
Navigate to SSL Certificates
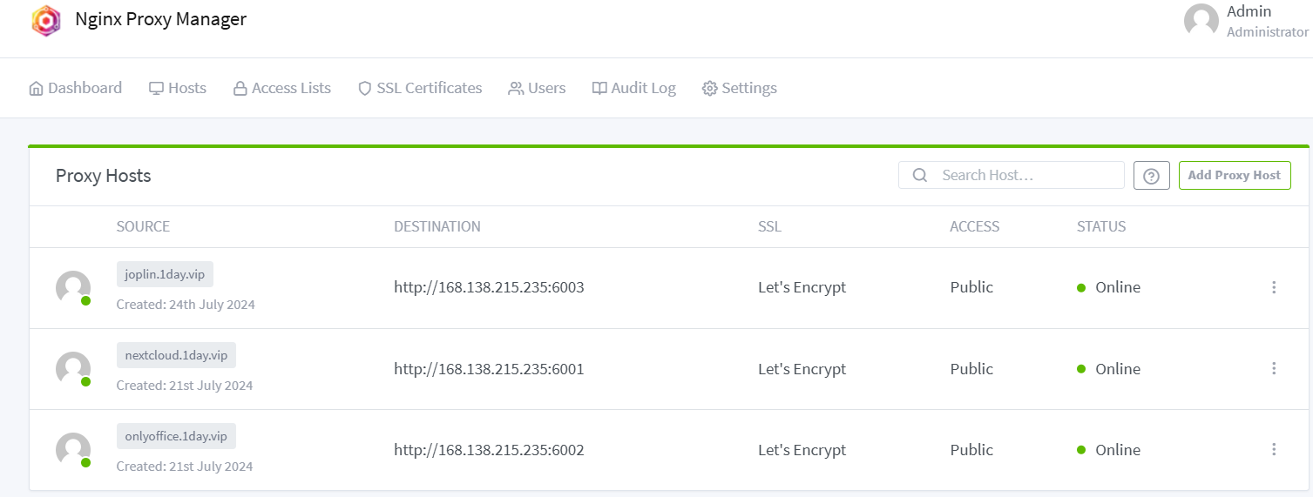(x=420, y=88)
